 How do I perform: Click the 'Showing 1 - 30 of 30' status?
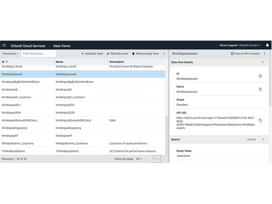click(x=14, y=159)
